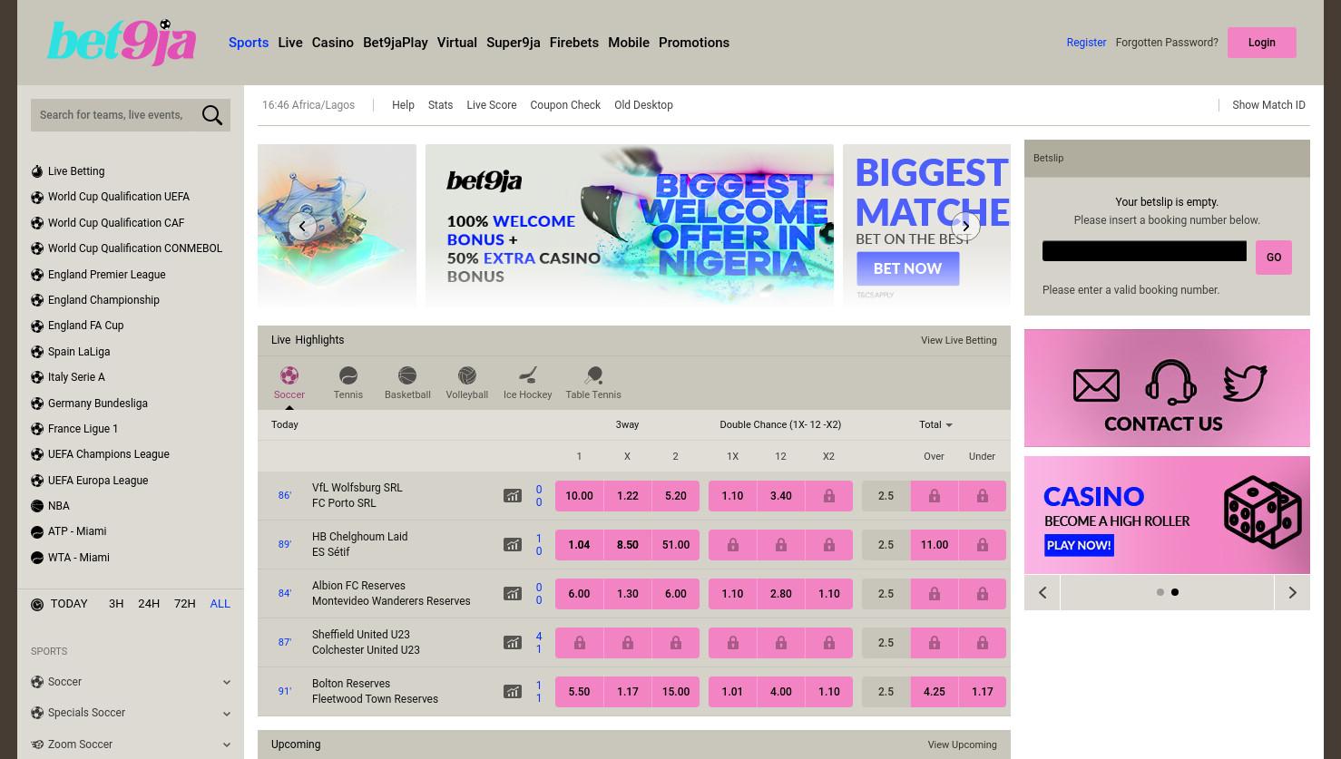1341x759 pixels.
Task: Click the ATP - Miami tennis icon
Action: coord(37,532)
